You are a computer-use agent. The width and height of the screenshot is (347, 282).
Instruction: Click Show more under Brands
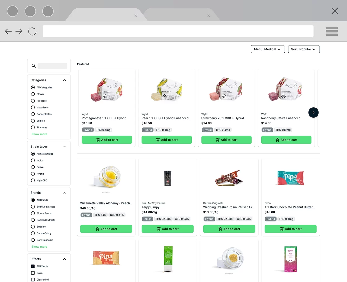click(39, 247)
